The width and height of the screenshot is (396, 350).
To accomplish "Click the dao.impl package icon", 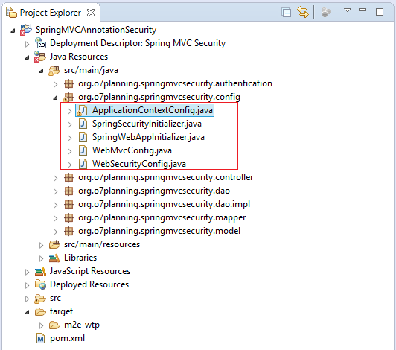I will [x=68, y=205].
